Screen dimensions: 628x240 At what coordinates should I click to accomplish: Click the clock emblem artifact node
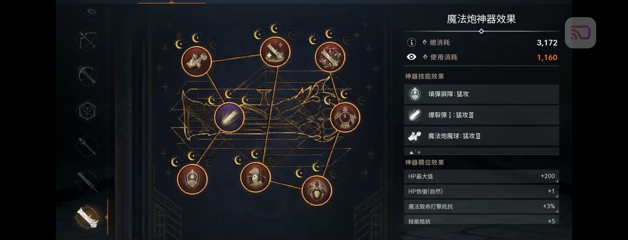(x=345, y=117)
